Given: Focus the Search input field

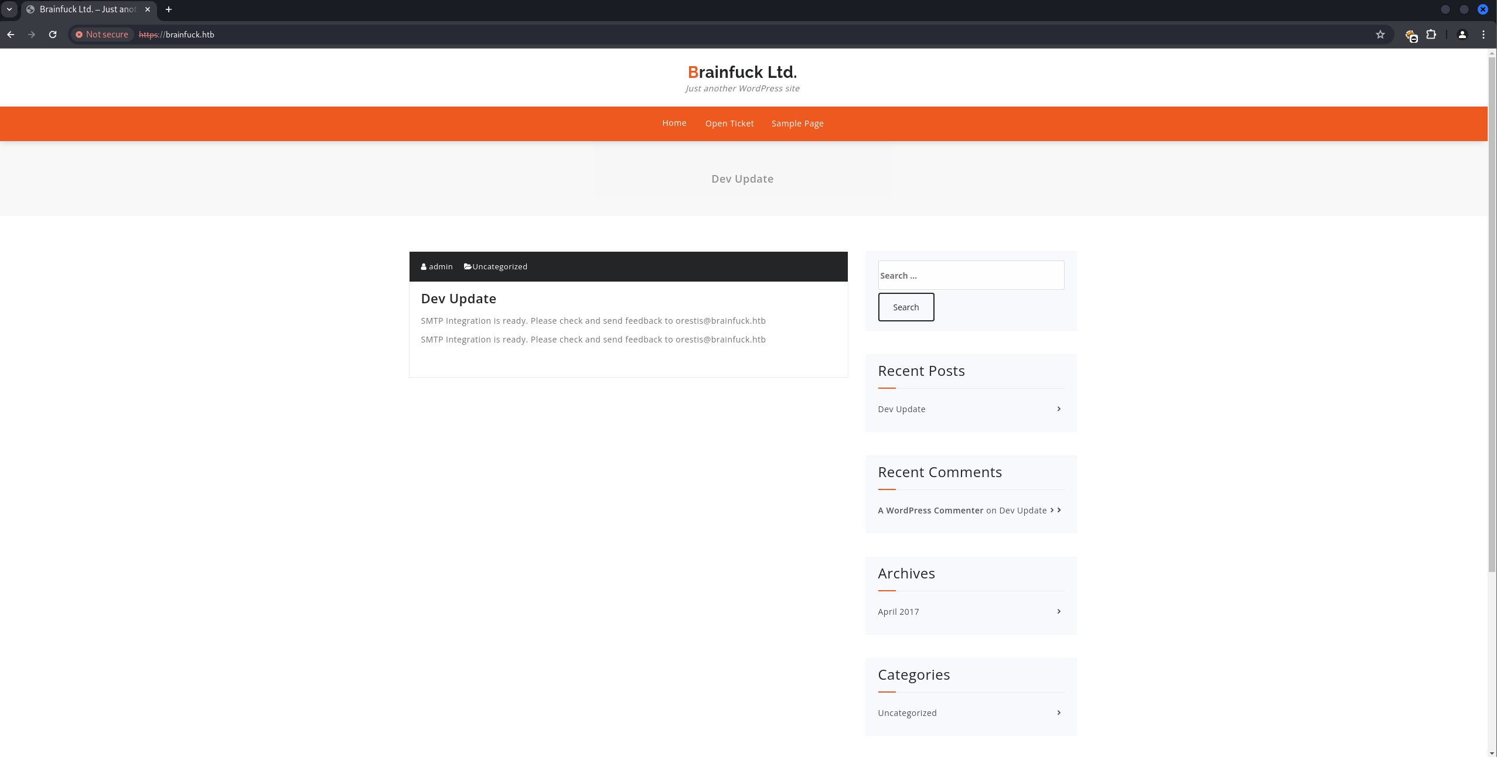Looking at the screenshot, I should tap(970, 275).
